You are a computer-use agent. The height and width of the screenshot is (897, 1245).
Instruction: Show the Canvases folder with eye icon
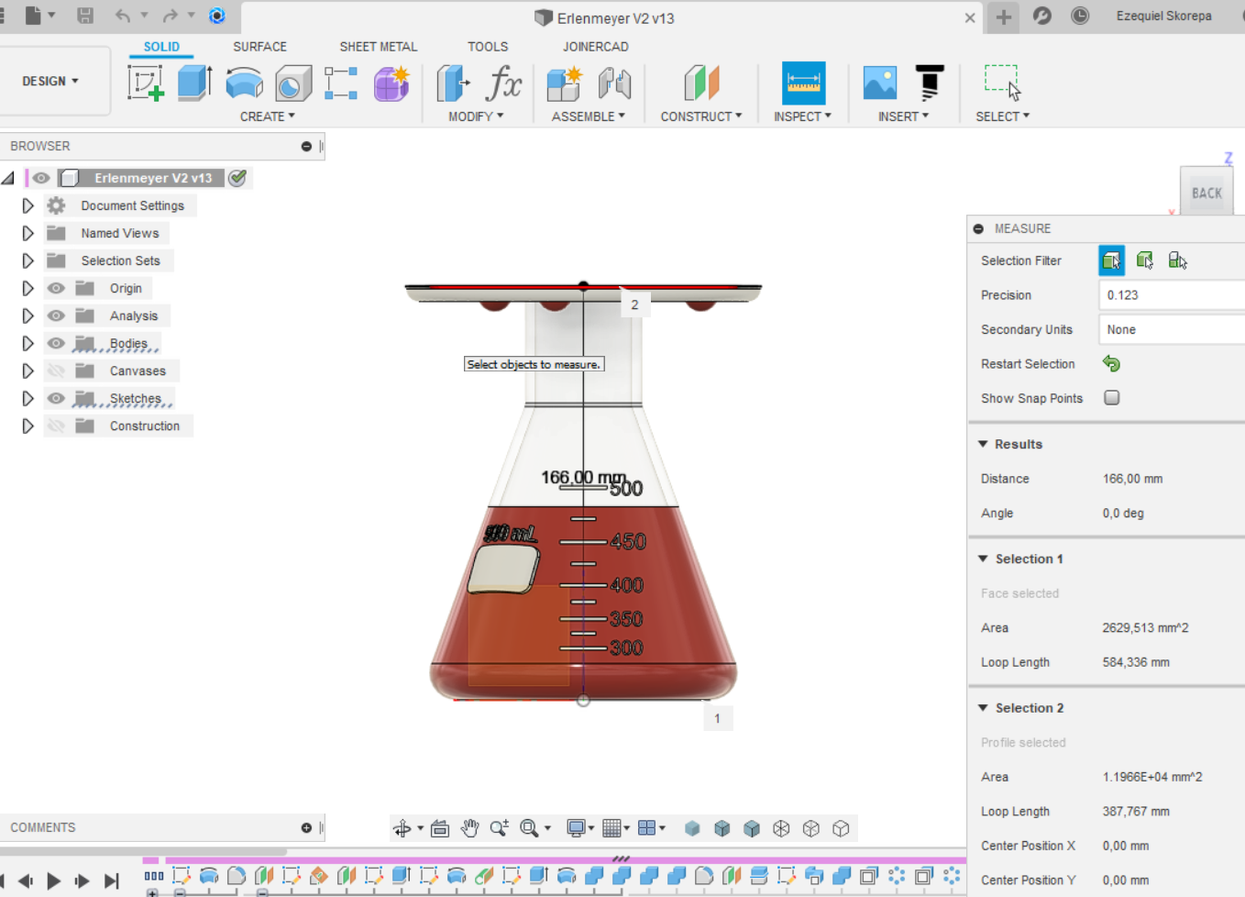tap(56, 371)
